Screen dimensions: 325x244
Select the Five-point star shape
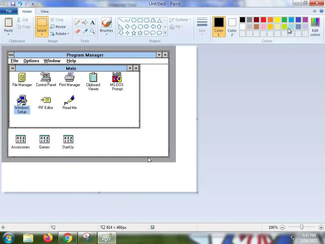[134, 33]
